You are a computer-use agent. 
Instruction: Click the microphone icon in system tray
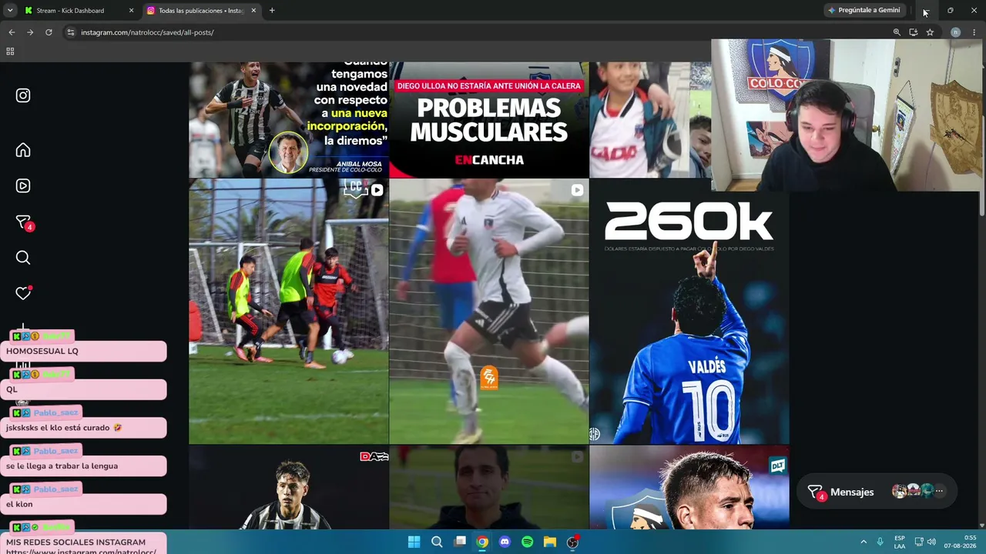880,542
